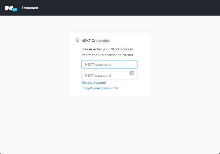Click the 'Please enter your NEXT account' text
This screenshot has height=154, width=220.
pyautogui.click(x=107, y=49)
